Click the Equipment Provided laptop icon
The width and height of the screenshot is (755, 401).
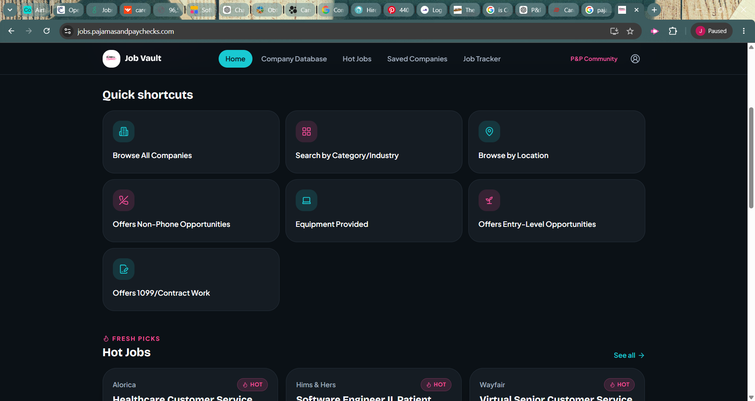tap(306, 200)
